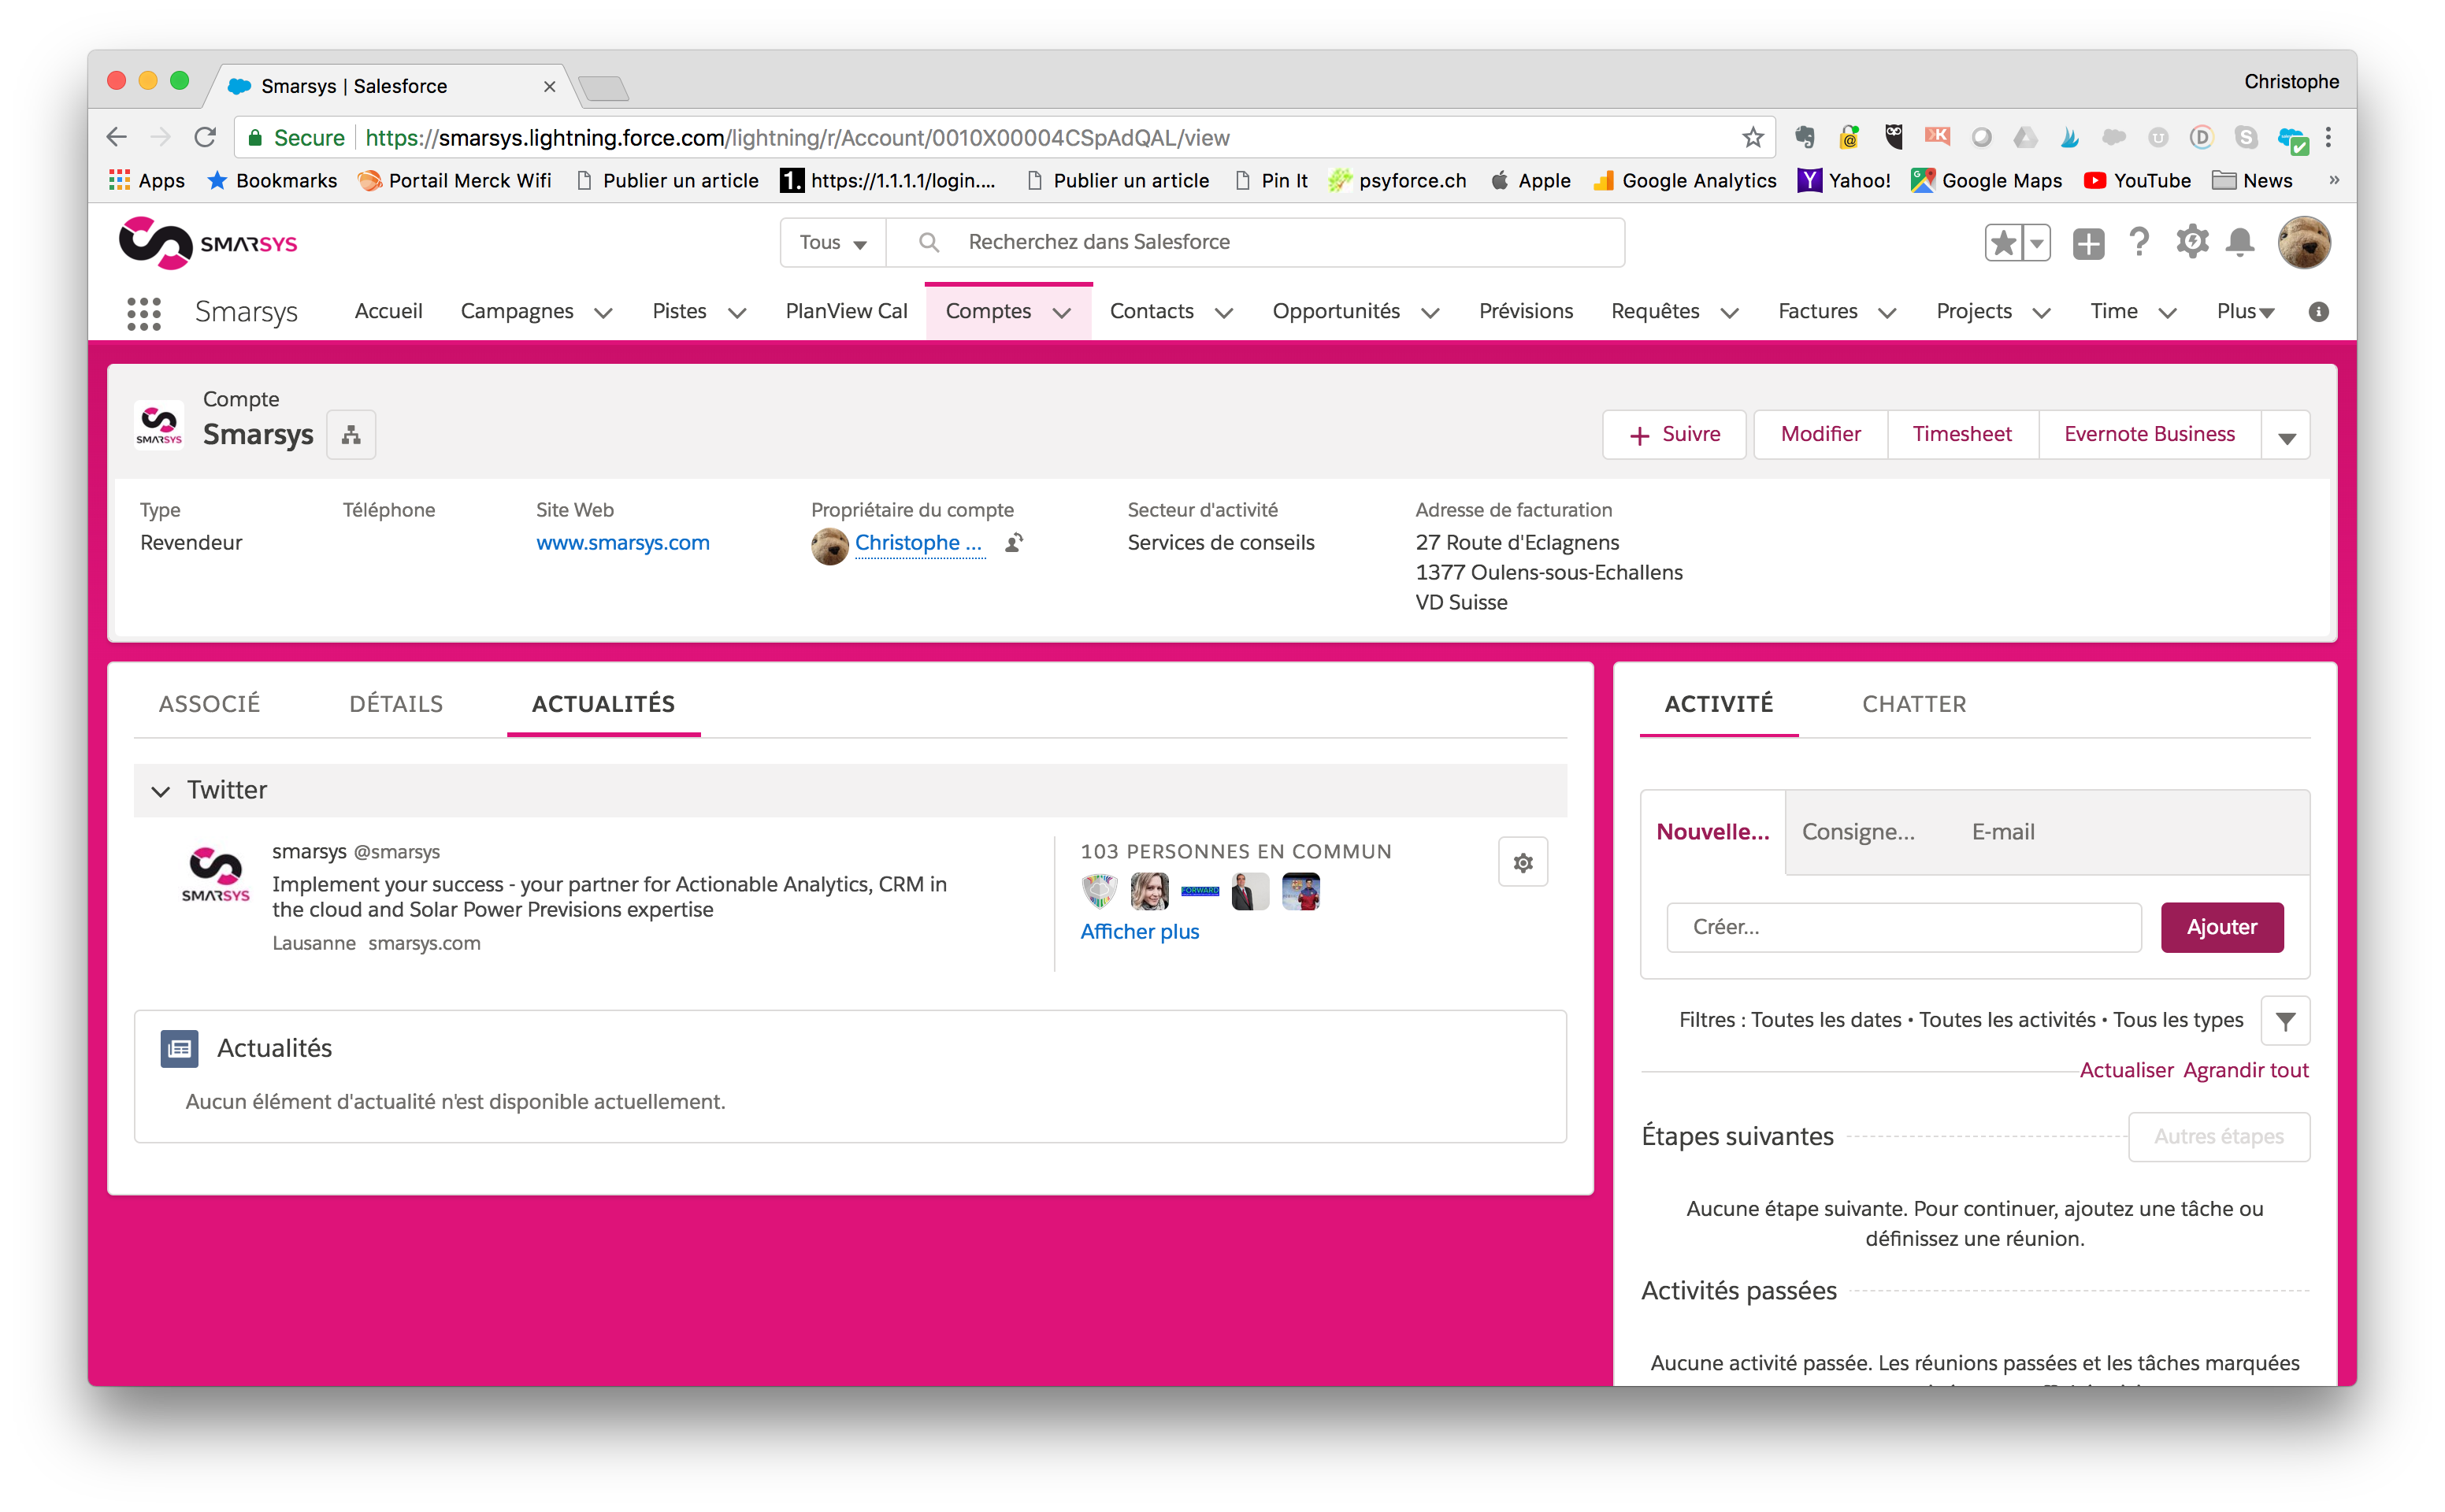
Task: Open the Help question mark icon
Action: point(2139,243)
